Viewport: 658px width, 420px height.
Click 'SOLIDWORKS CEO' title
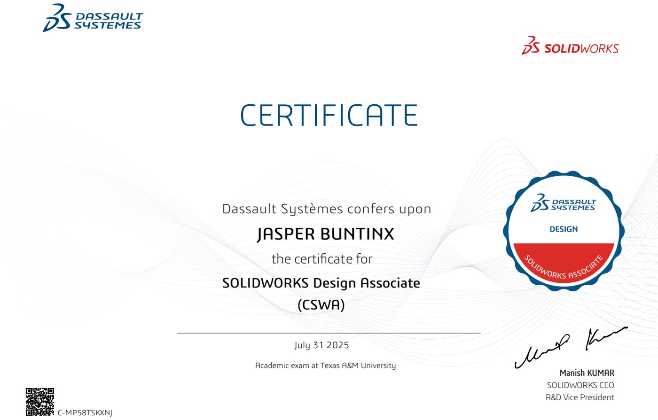580,385
